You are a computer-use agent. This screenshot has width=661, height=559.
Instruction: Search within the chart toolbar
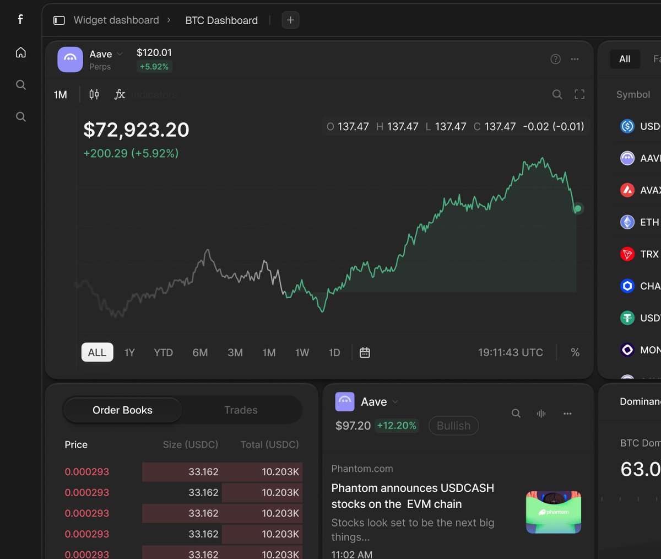(557, 94)
